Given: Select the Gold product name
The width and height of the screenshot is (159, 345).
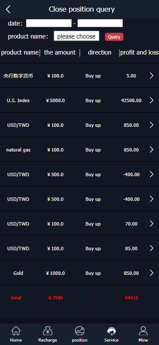Looking at the screenshot, I should point(18,273).
